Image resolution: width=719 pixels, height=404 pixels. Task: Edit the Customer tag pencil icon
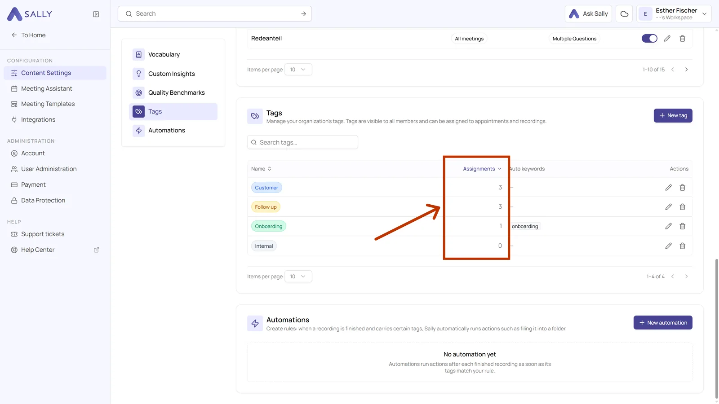click(x=668, y=188)
